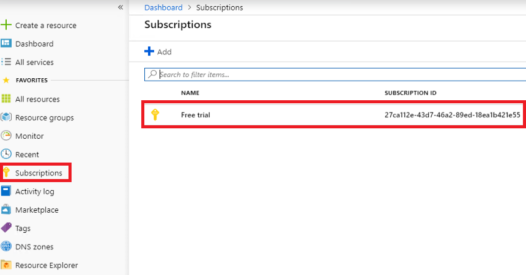526x275 pixels.
Task: Open the Marketplace bag icon
Action: point(6,210)
